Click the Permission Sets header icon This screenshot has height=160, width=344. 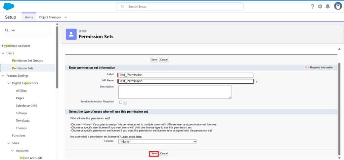click(71, 34)
